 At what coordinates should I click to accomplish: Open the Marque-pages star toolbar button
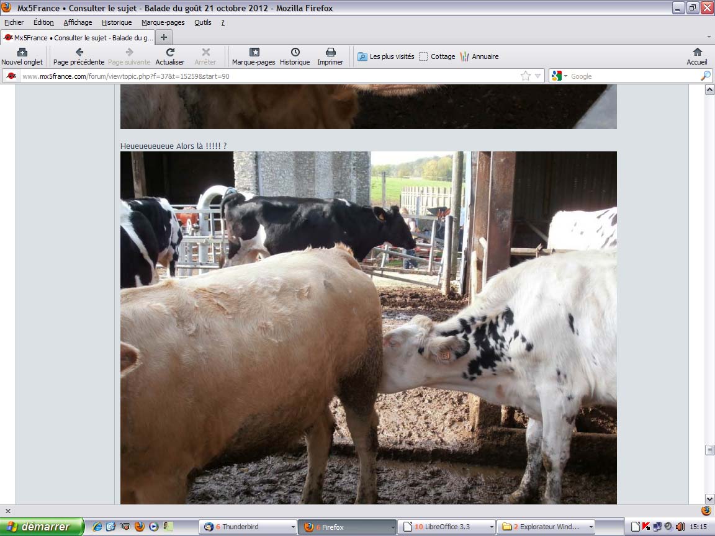253,56
